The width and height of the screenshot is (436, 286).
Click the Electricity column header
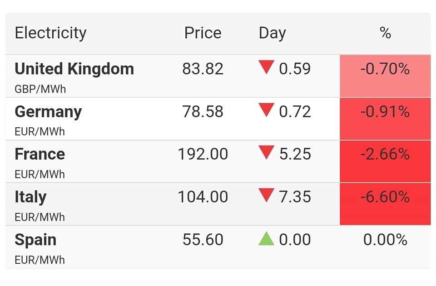point(50,33)
